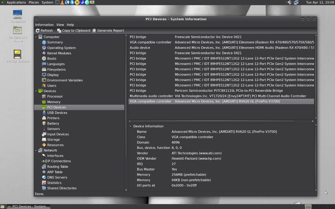Select the Resources diamond icon entry

44,145
